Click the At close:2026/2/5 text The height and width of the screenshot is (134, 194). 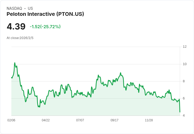pos(20,38)
